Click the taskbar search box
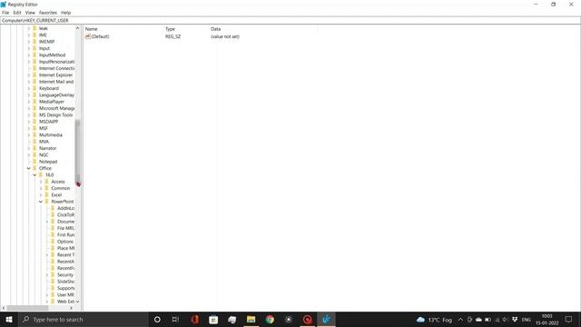Screen dimensions: 581x327 pos(83,320)
